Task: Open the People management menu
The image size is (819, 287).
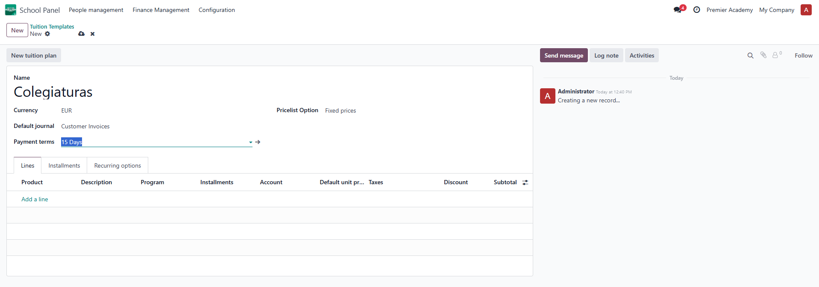Action: tap(96, 10)
